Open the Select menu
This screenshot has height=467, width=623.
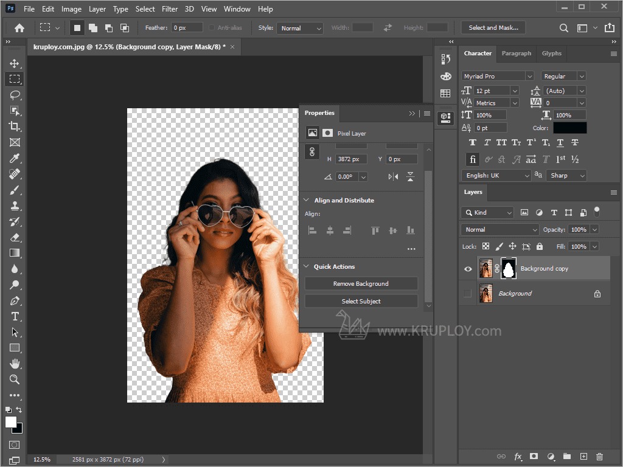(145, 9)
